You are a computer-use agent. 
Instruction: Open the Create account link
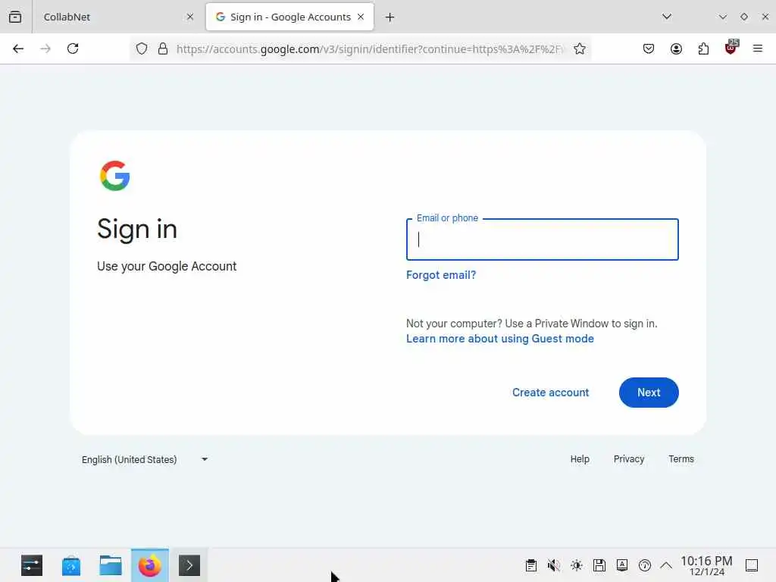pyautogui.click(x=550, y=393)
